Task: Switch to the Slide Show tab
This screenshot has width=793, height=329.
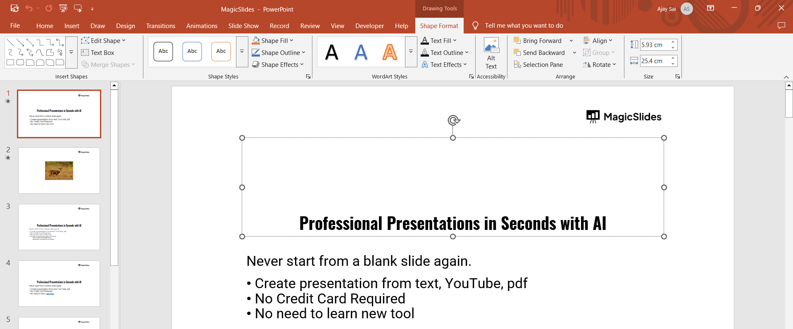Action: point(243,26)
